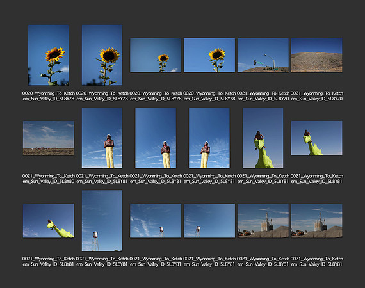Viewport: 365px width, 288px height.
Task: Select landscape thumbnail of upright green dress figure
Action: [x=316, y=138]
